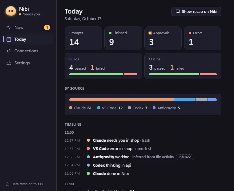
Task: Open the Connections plug icon
Action: click(x=9, y=51)
